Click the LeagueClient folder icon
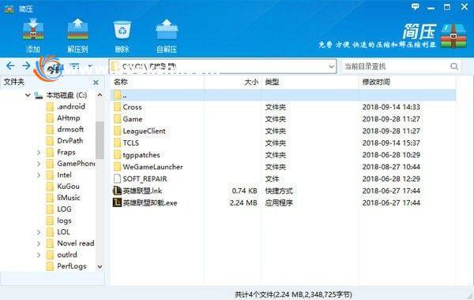Viewport: 474px width, 300px height. 117,131
